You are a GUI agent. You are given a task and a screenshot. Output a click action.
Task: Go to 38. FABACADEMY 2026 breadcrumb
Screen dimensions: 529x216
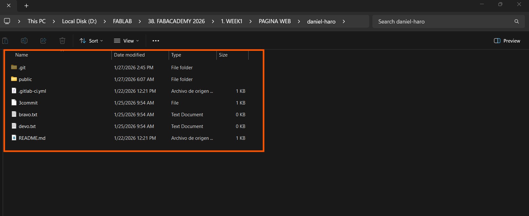[176, 21]
